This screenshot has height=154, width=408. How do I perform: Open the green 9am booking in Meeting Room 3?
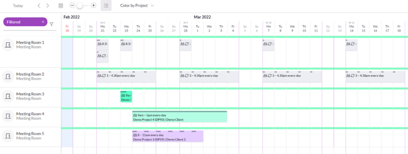(x=126, y=97)
